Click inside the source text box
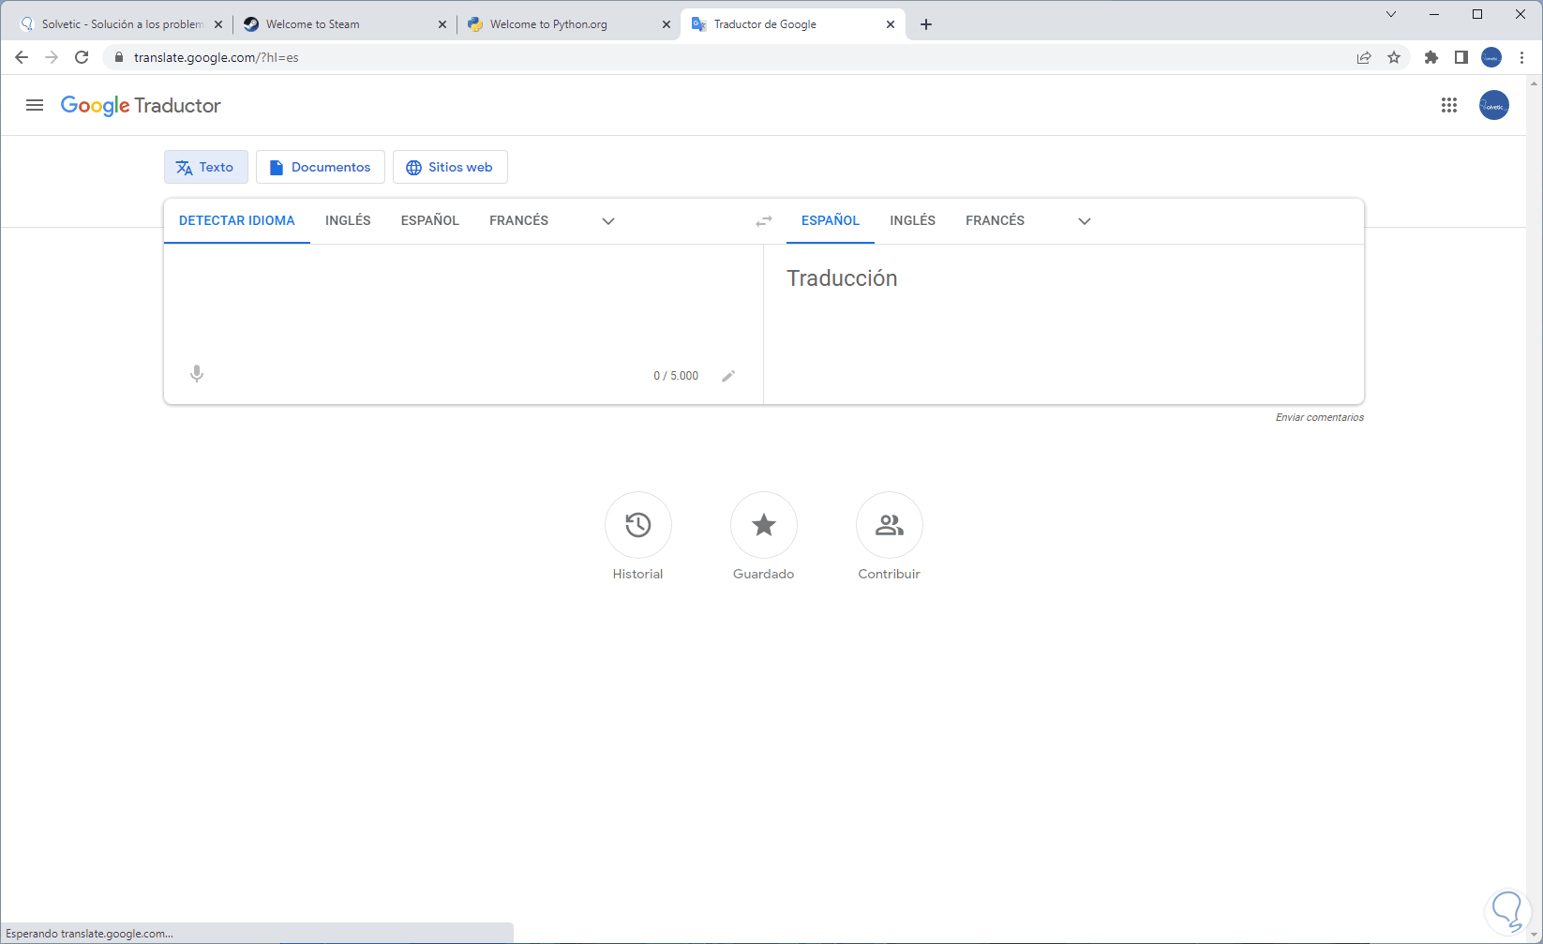 tap(463, 300)
